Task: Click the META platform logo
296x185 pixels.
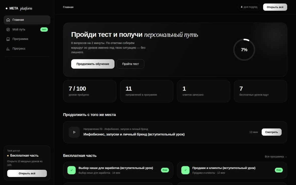Action: coord(19,8)
